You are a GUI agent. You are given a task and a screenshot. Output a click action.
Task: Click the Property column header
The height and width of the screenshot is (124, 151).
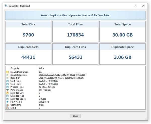point(15,68)
